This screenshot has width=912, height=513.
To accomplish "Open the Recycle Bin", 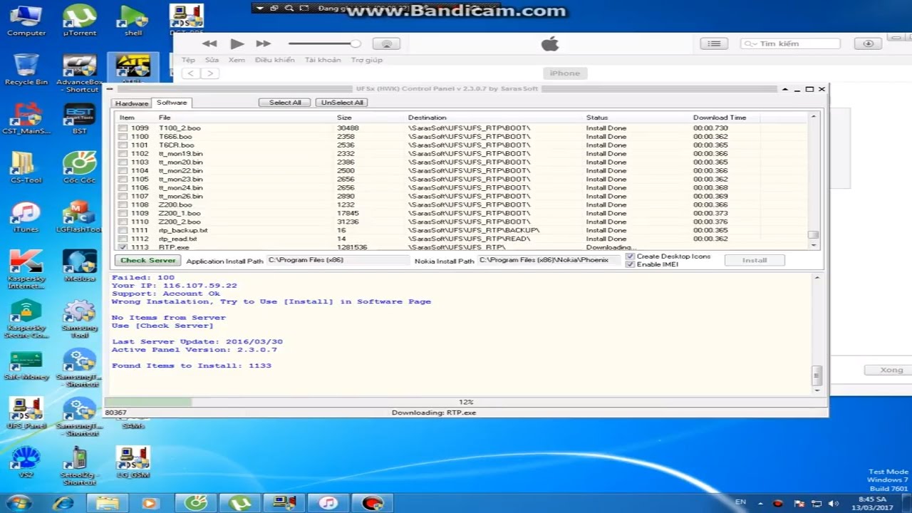I will coord(26,69).
